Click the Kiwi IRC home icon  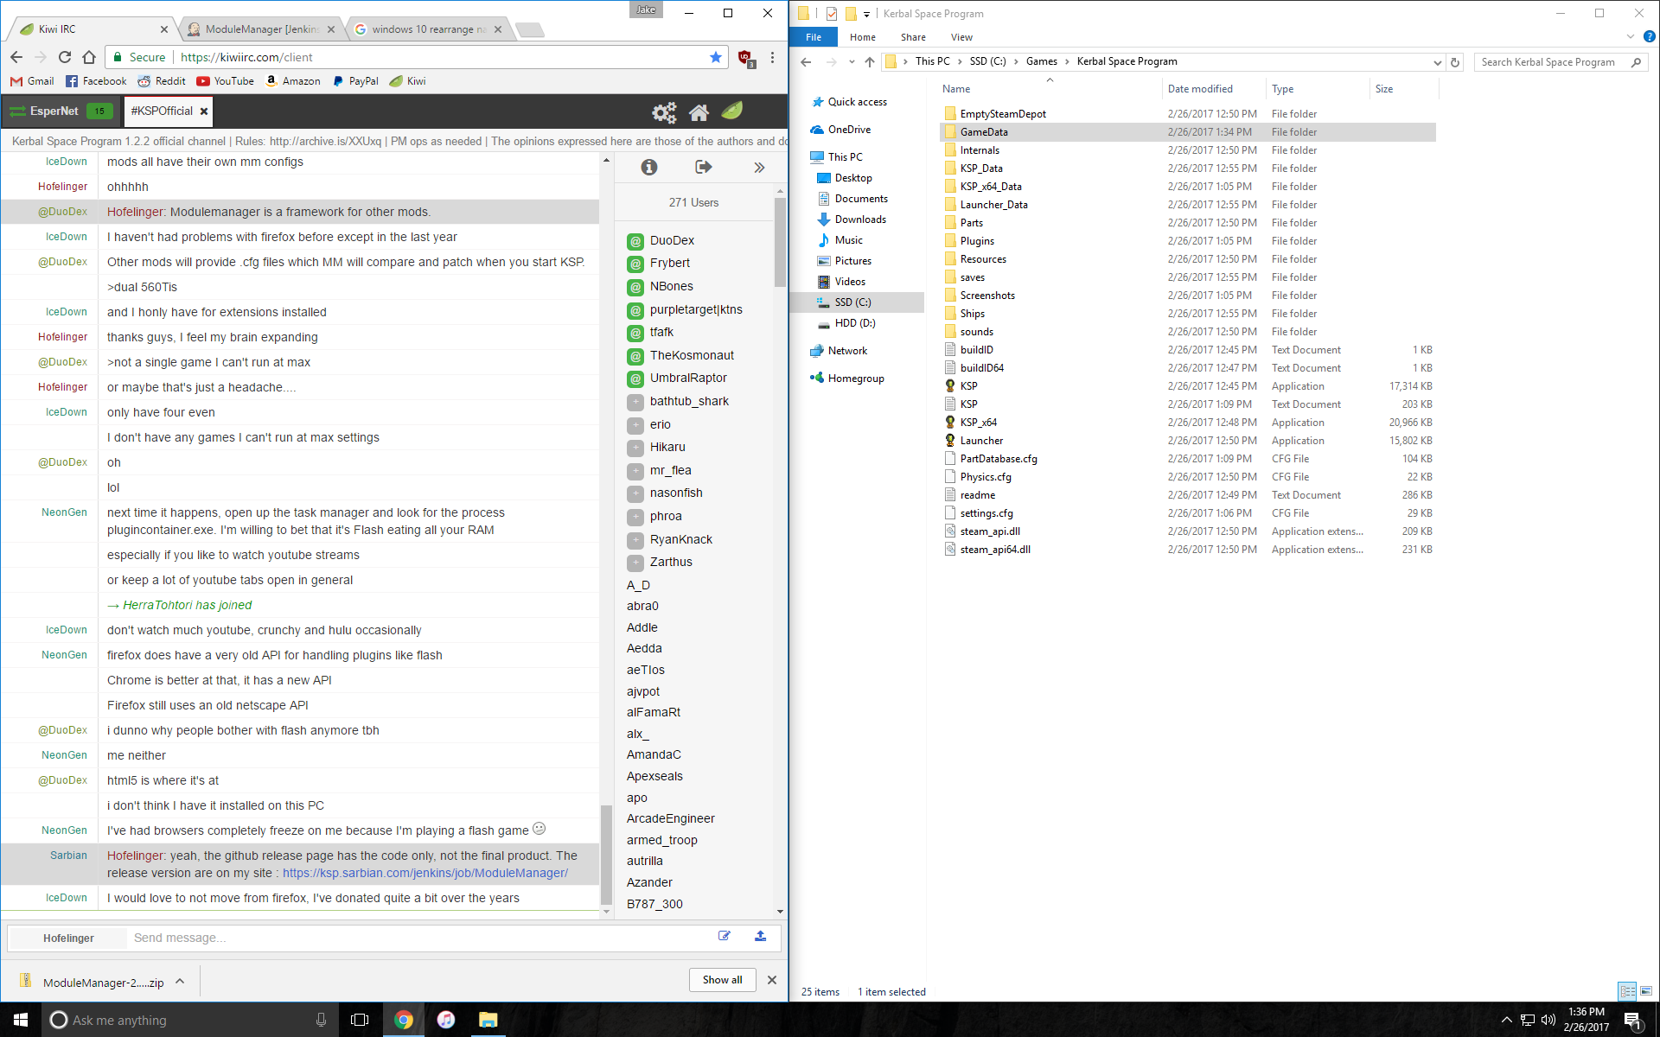[699, 112]
